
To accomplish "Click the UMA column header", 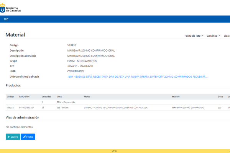I will point(59,96).
